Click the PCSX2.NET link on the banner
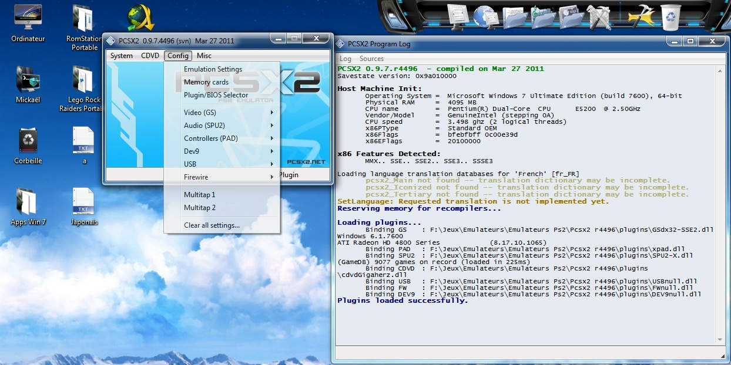 (306, 161)
